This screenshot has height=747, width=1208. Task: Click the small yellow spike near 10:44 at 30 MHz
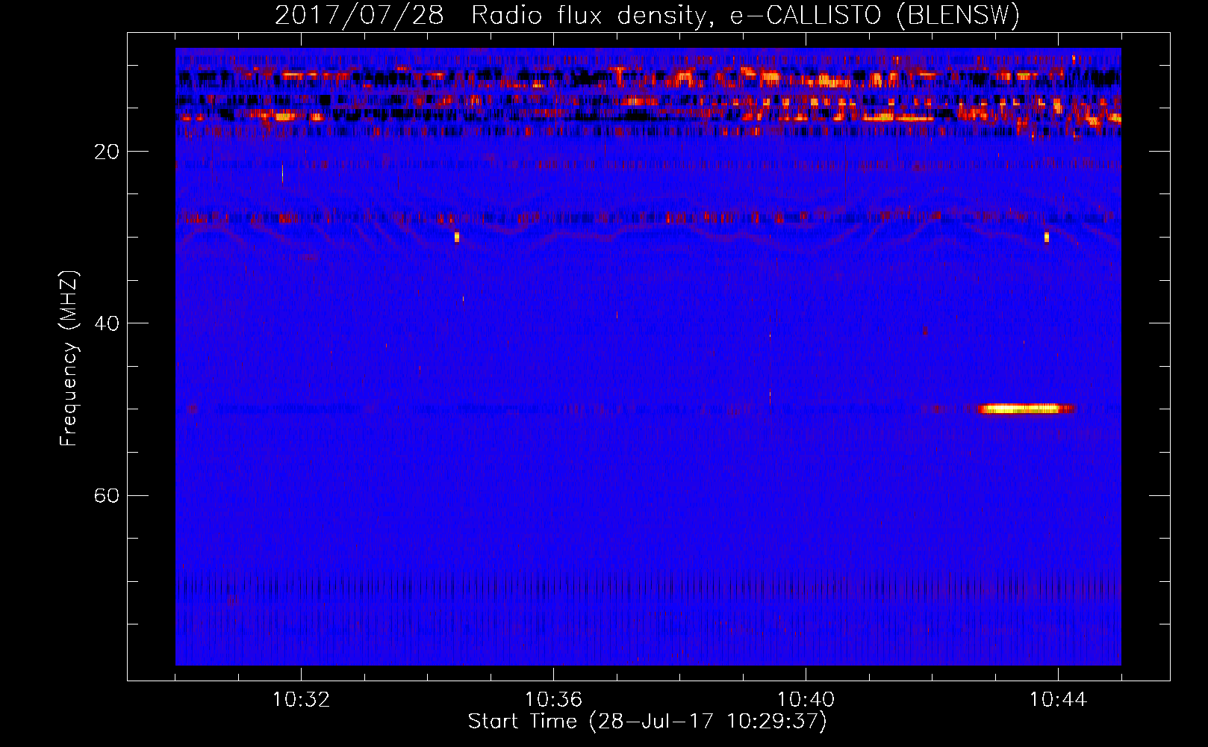1047,237
